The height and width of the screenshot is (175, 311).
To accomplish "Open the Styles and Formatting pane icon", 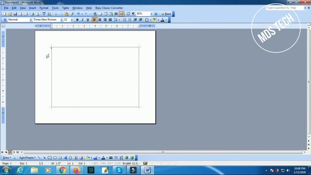I will 5,19.
